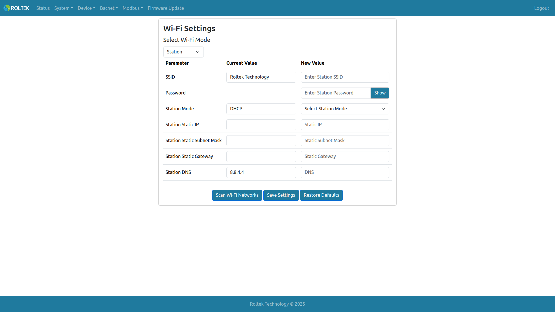Click the Roltek logo icon
This screenshot has height=312, width=555.
16,8
